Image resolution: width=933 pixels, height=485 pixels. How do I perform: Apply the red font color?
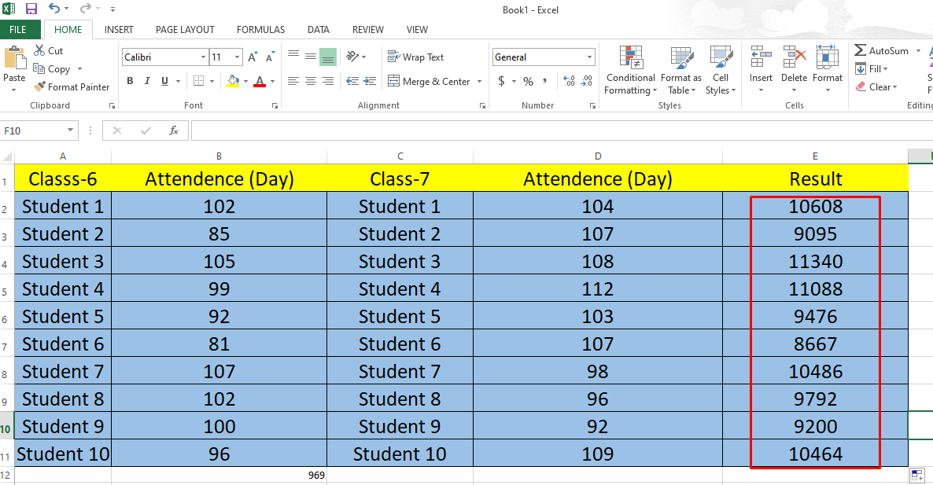pos(260,81)
